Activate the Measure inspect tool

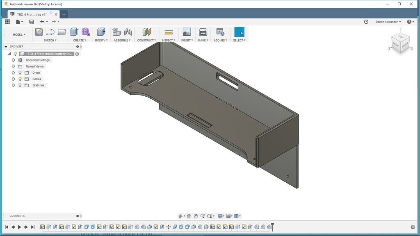click(x=169, y=32)
